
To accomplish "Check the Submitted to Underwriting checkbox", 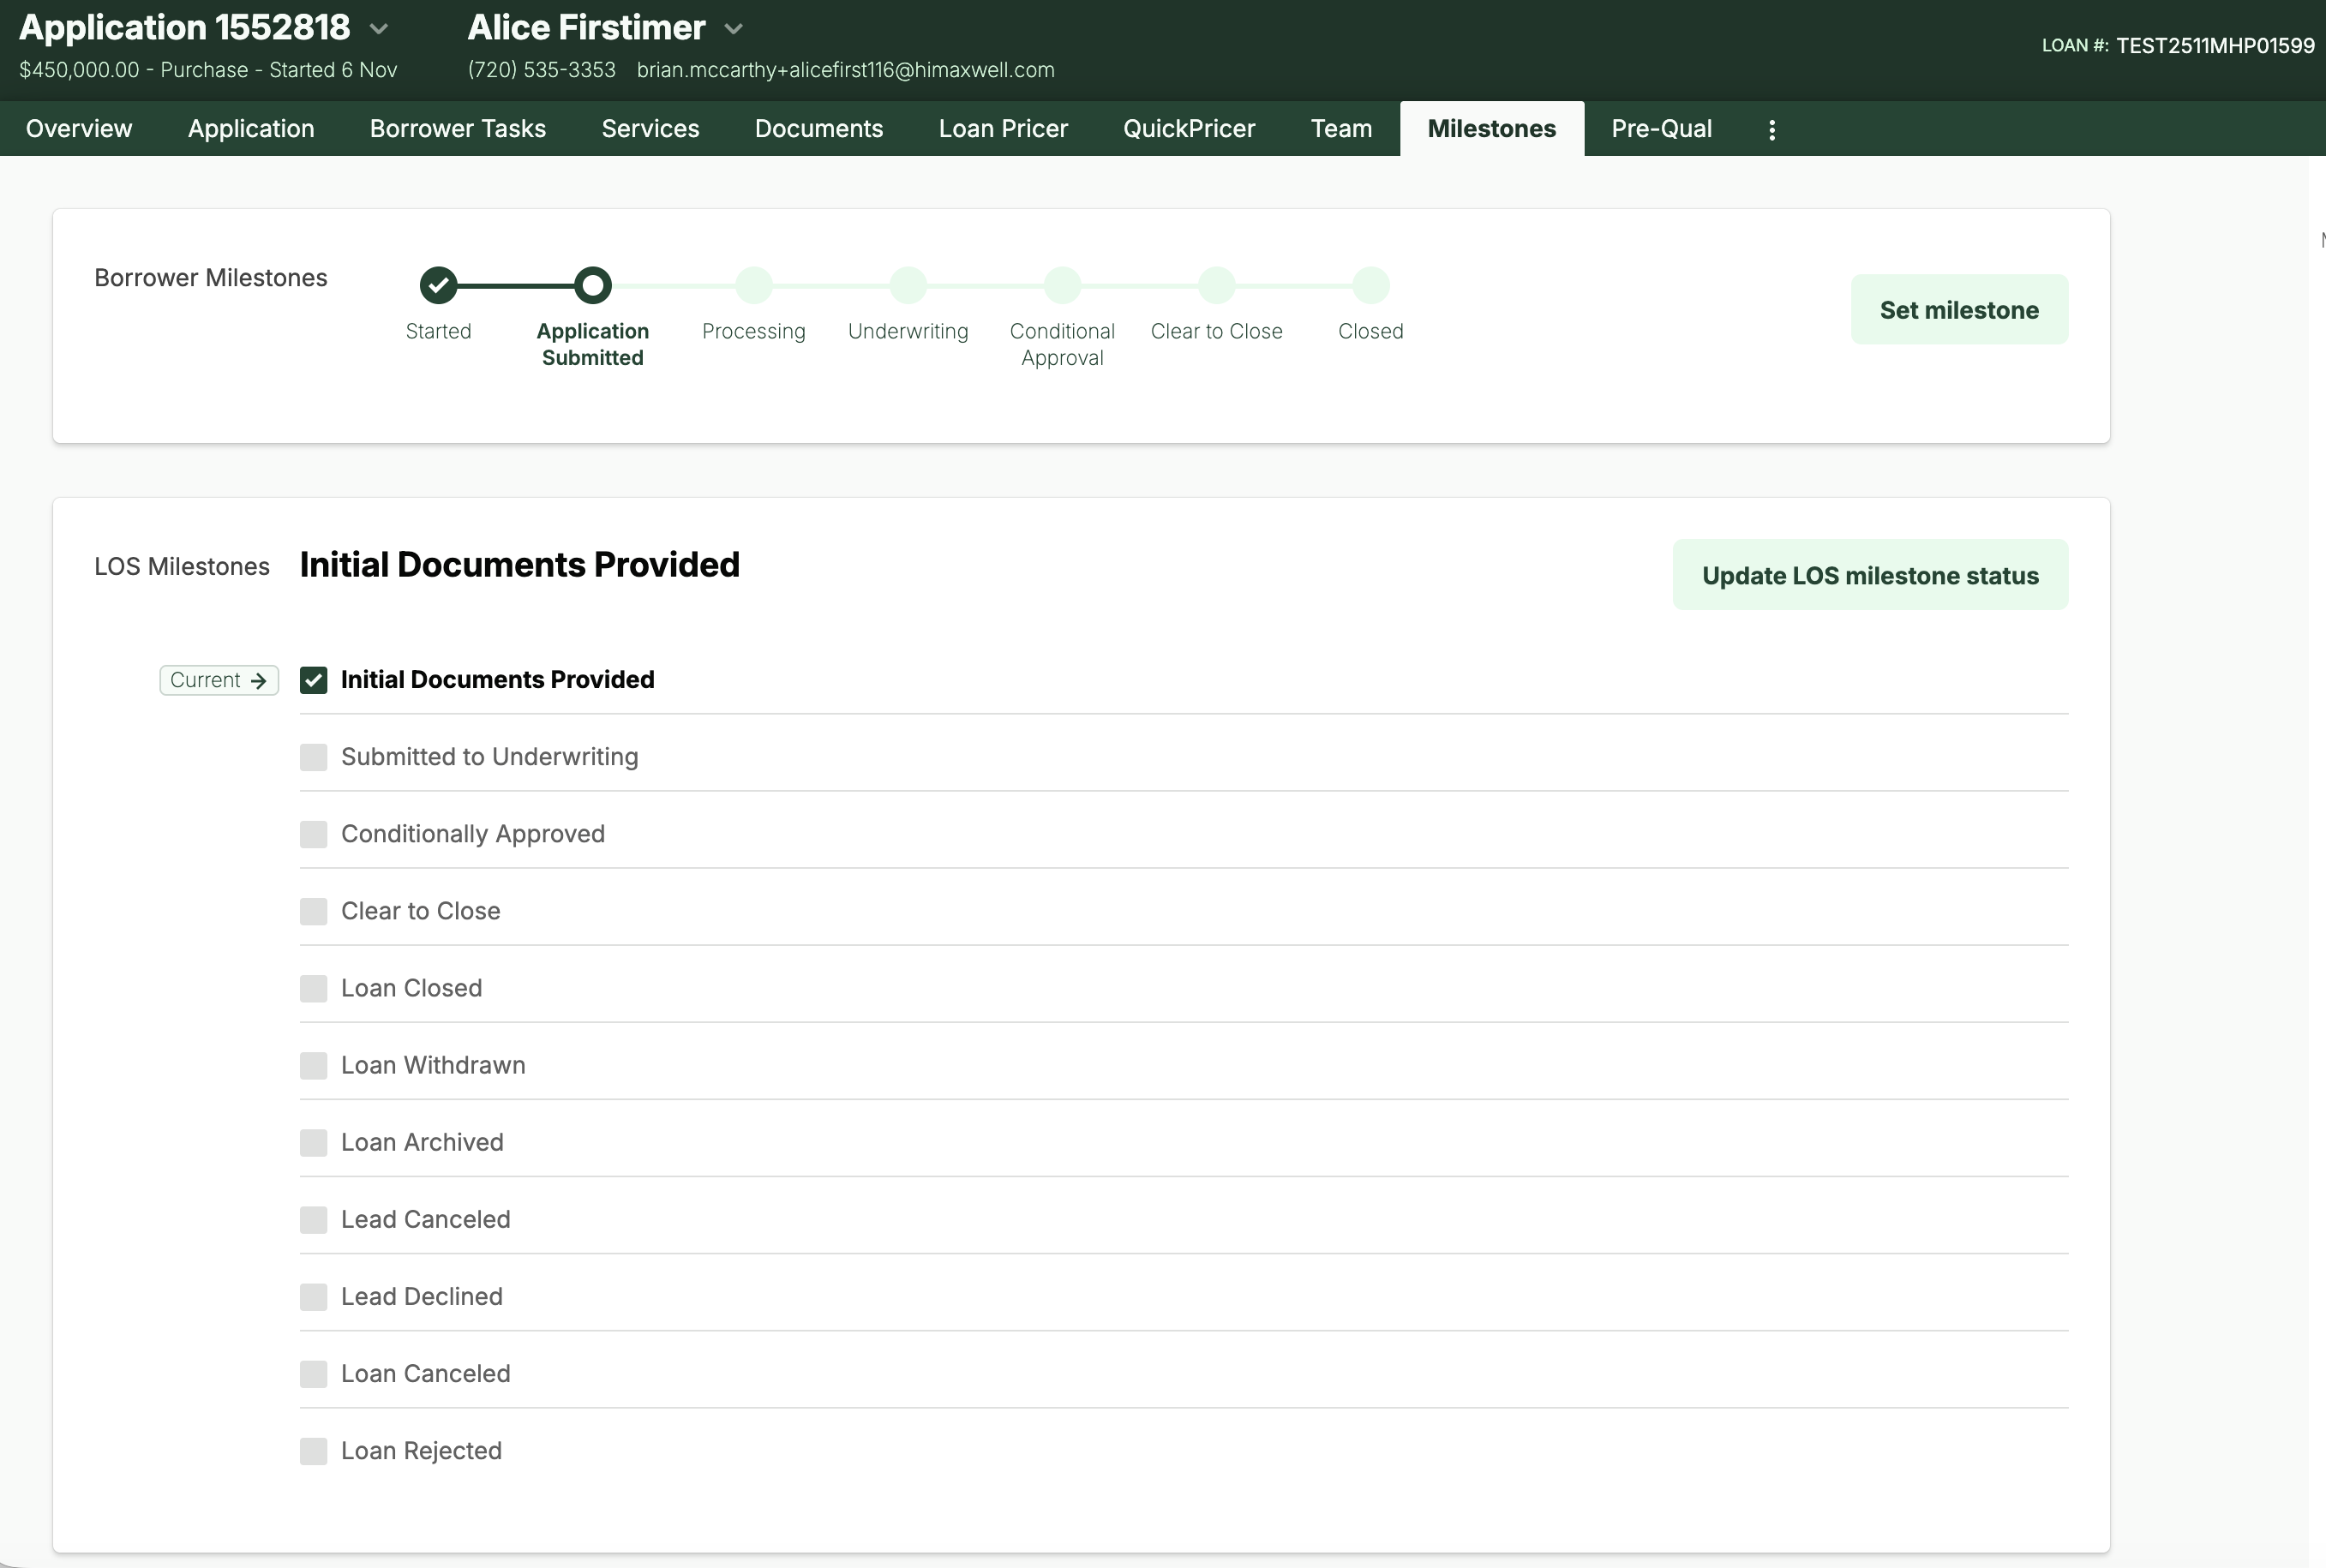I will [313, 757].
